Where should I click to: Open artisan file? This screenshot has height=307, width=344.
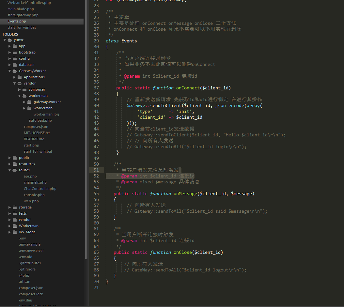pos(24,282)
